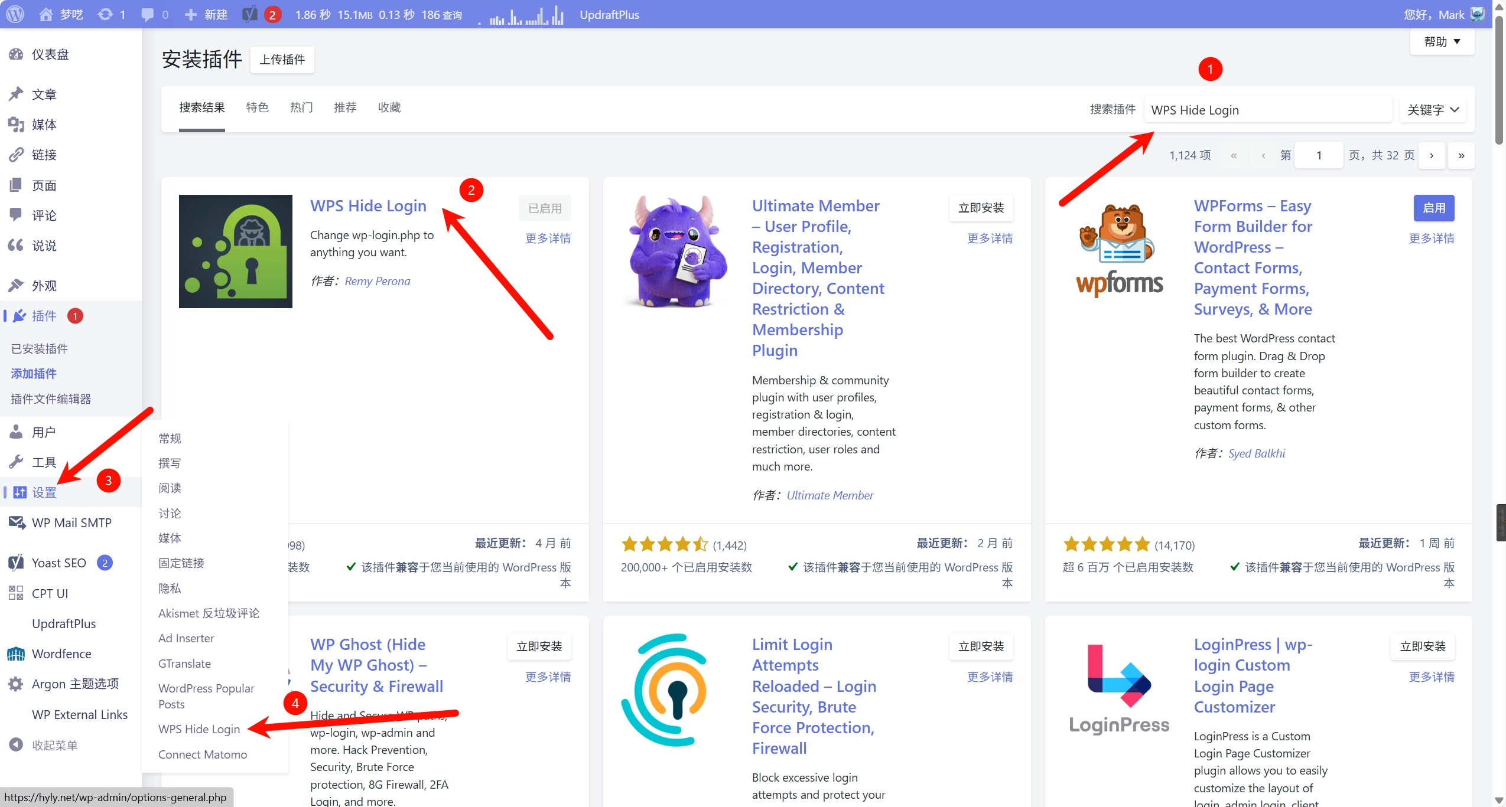Open WP External Links sidebar item
The image size is (1506, 807).
coord(80,714)
